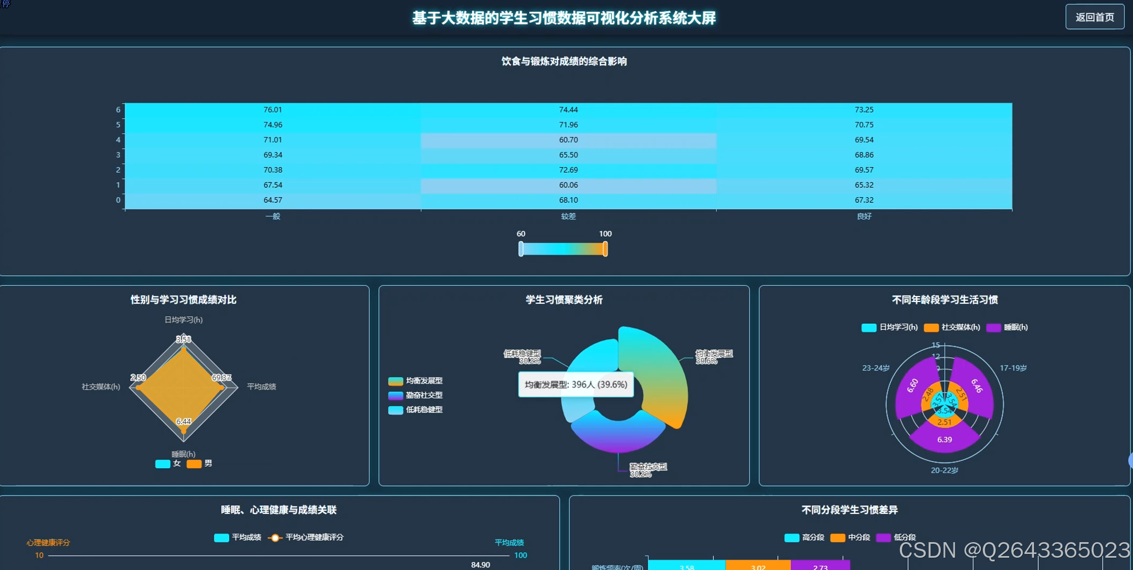Toggle the 社交媒体(h) legend icon
The image size is (1133, 570).
click(931, 328)
